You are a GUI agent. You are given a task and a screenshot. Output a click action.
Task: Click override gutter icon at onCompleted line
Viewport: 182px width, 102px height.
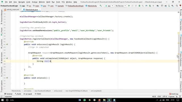click(7, 58)
